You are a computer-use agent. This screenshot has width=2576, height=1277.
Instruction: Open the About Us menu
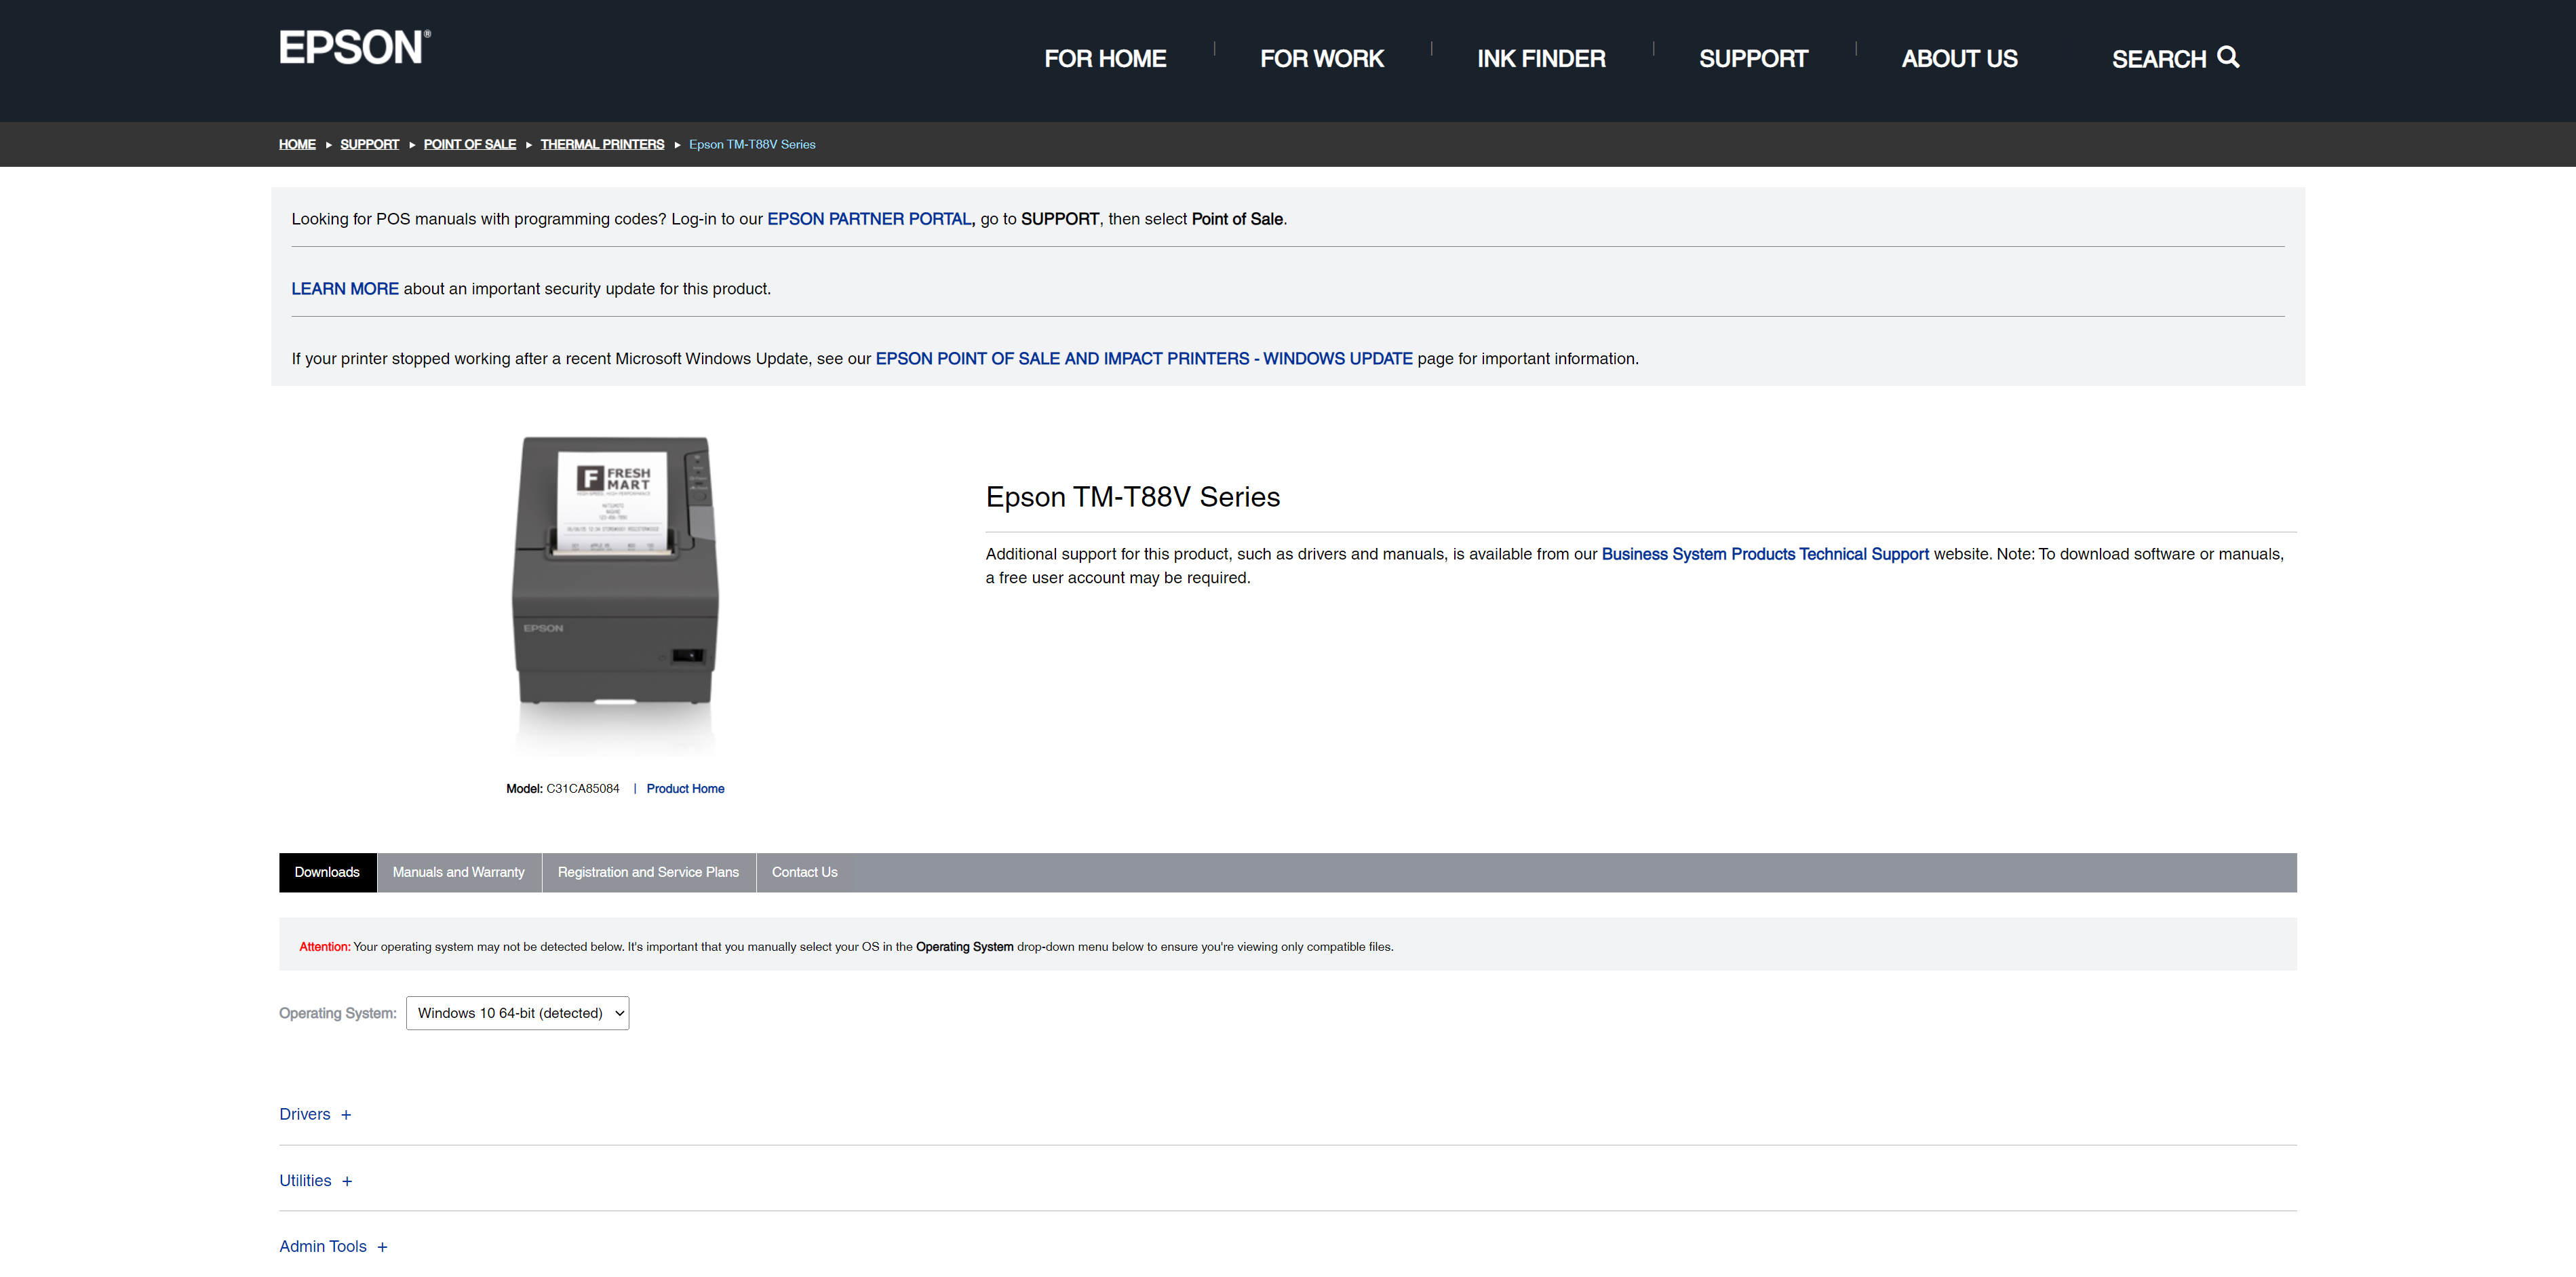(x=1959, y=59)
